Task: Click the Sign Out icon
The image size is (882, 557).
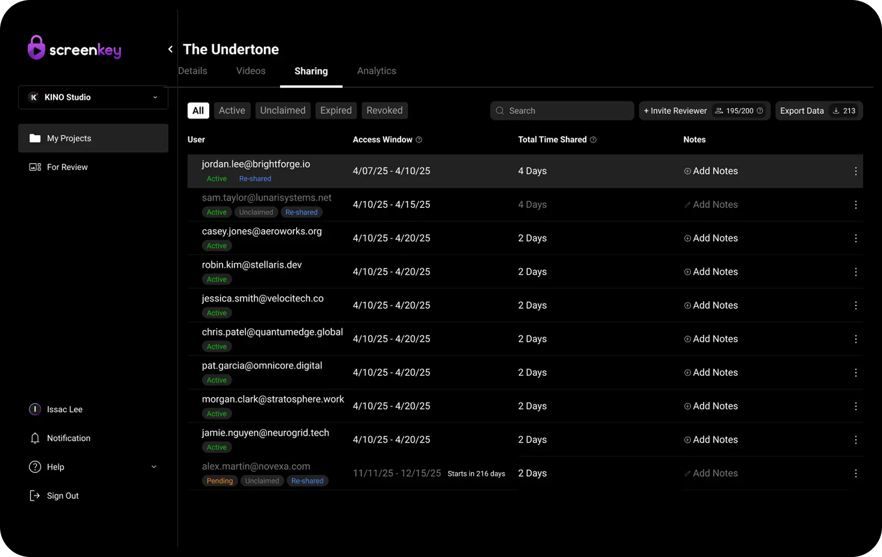Action: (35, 495)
